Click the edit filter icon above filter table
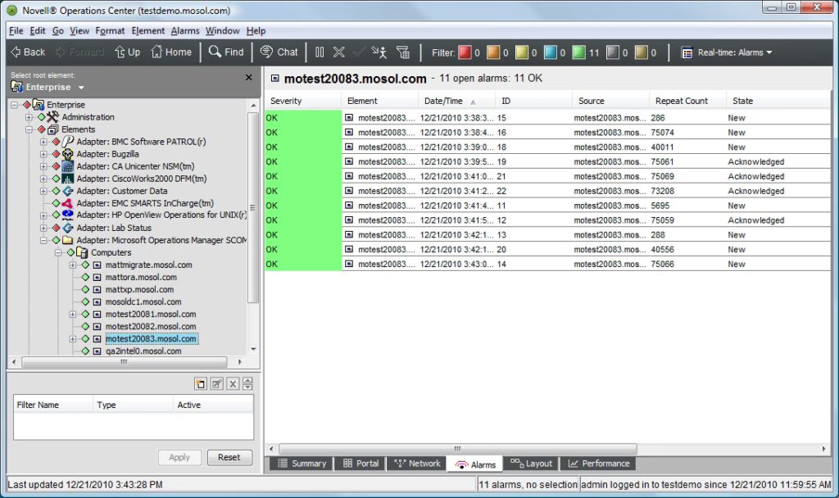This screenshot has height=498, width=839. [217, 384]
